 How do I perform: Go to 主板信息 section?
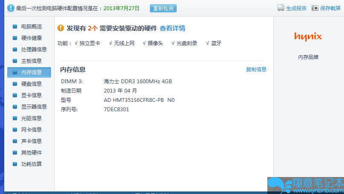(x=32, y=61)
